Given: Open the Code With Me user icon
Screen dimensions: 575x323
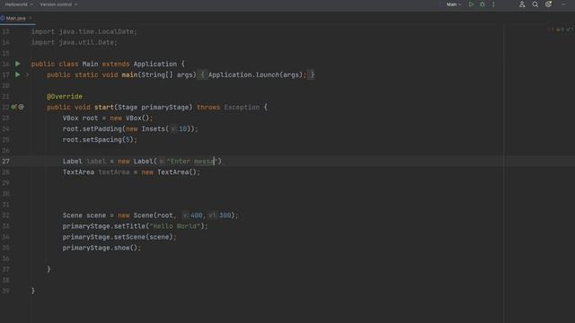Looking at the screenshot, I should pos(522,4).
